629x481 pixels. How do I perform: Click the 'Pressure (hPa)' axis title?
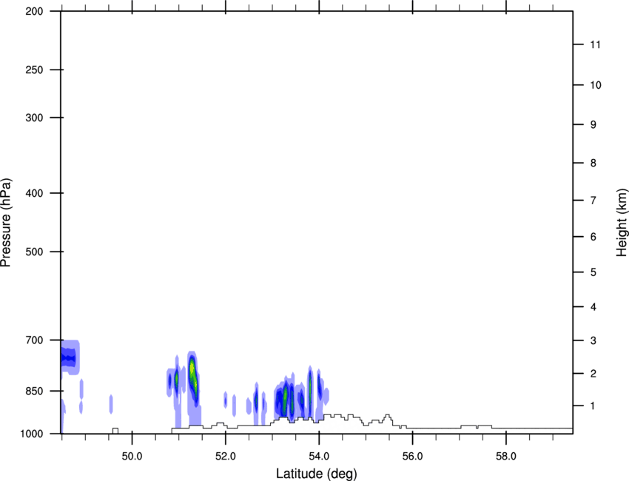click(6, 223)
